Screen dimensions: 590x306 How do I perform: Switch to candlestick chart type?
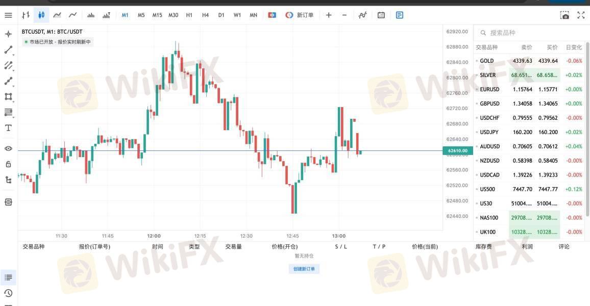pyautogui.click(x=41, y=15)
